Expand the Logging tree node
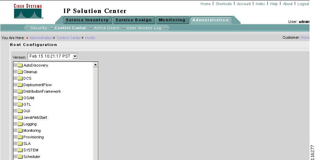Screen dimensions: 315x160 coord(15,124)
